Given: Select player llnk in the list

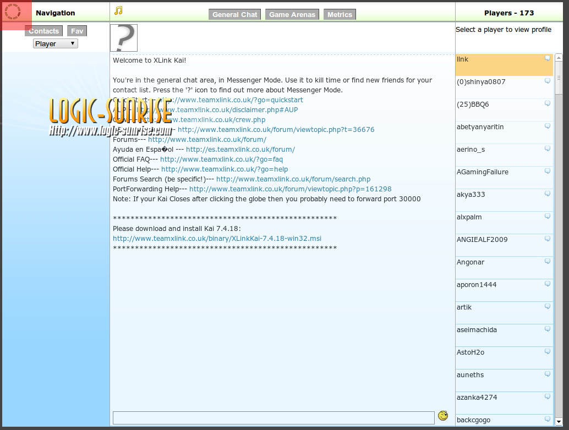Looking at the screenshot, I should point(505,65).
